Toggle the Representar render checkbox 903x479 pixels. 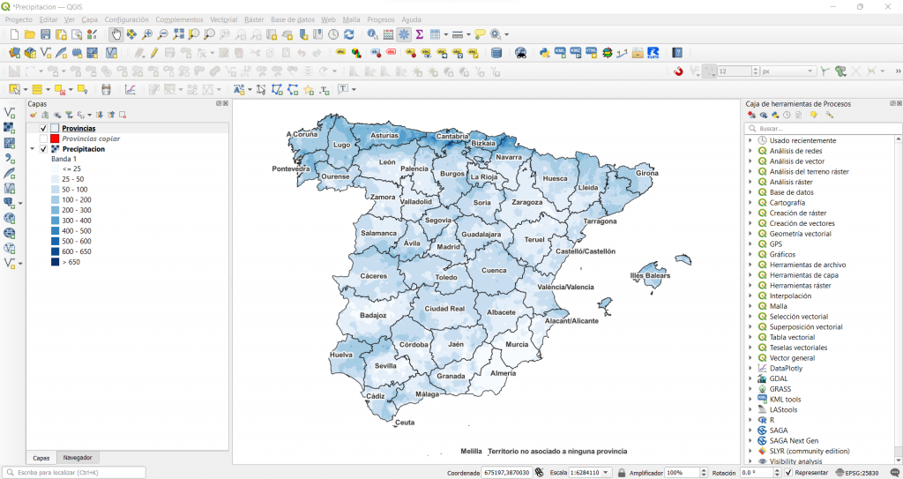787,473
